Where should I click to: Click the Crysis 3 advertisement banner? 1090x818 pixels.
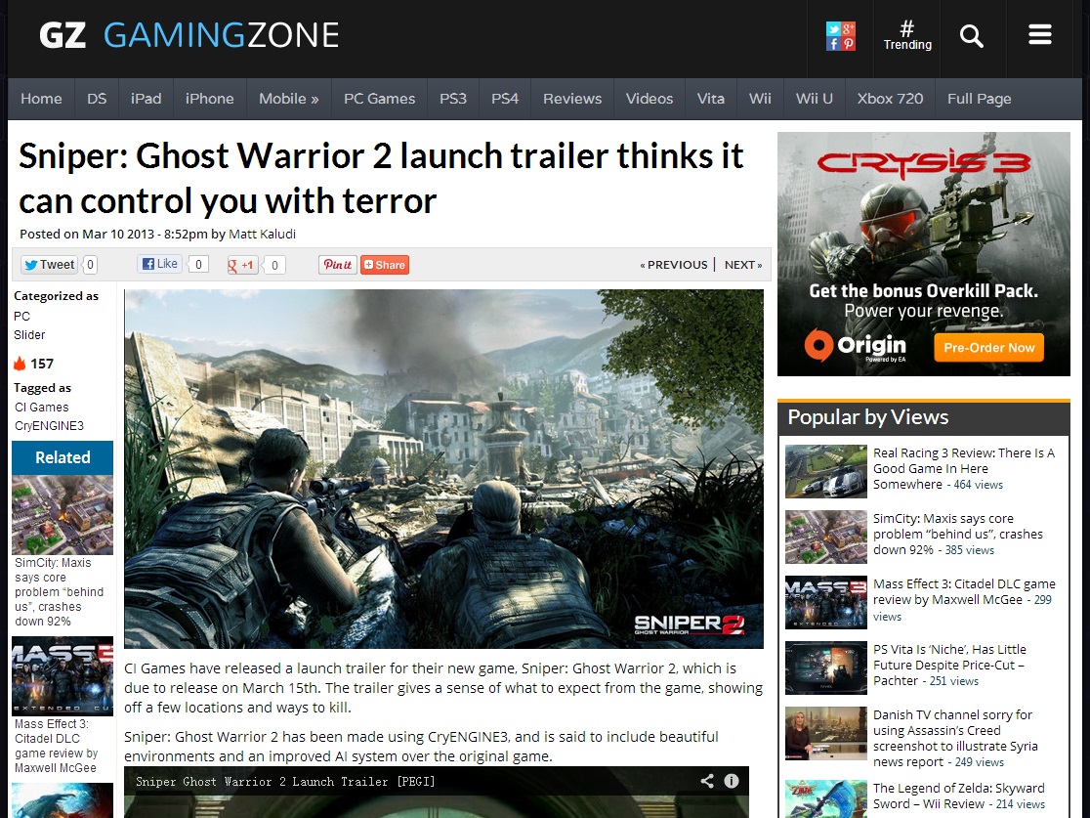923,254
